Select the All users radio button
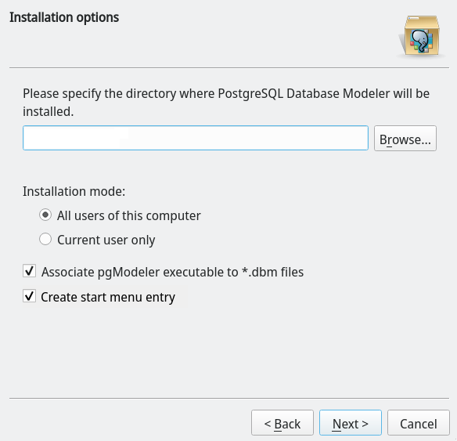457x441 pixels. pos(45,215)
